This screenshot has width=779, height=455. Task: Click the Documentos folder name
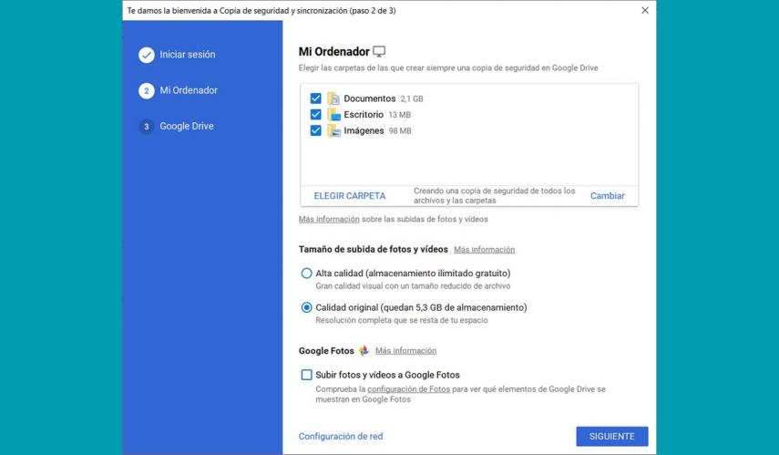[x=370, y=98]
